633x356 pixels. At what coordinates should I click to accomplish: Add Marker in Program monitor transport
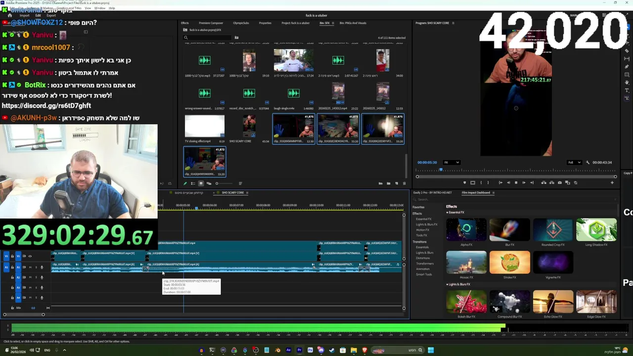[x=464, y=182]
